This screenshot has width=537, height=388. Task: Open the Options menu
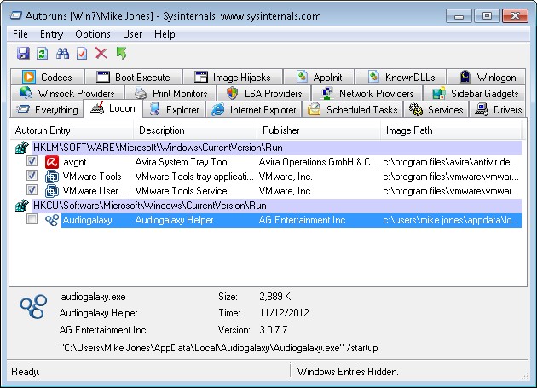tap(93, 34)
